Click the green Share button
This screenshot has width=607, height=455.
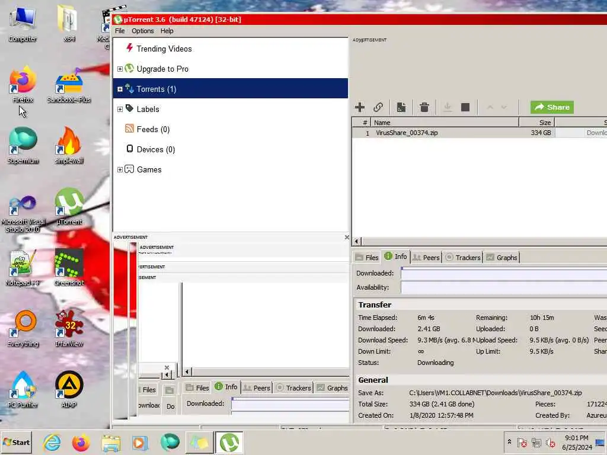pyautogui.click(x=552, y=107)
